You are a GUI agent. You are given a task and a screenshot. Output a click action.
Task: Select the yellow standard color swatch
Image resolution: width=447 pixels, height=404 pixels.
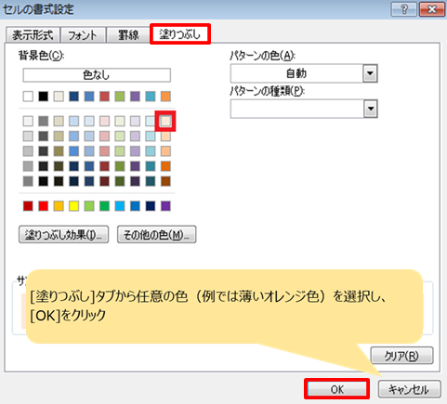tap(73, 206)
